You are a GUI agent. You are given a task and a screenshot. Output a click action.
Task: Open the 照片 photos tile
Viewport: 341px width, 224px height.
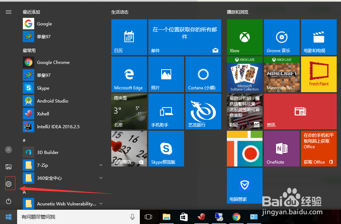coord(166,74)
